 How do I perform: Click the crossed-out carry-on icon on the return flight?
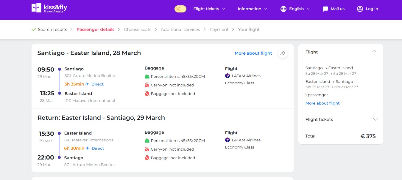pos(147,149)
